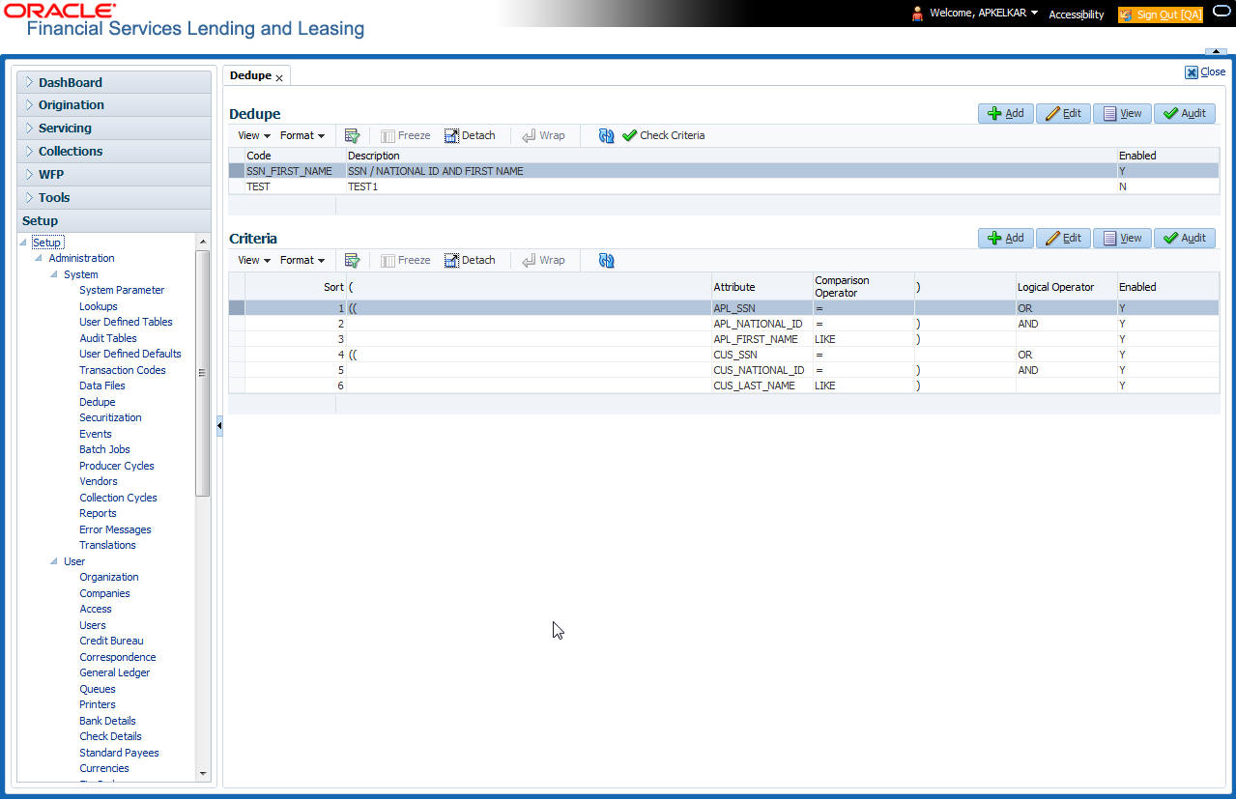This screenshot has height=800, width=1236.
Task: Open the Welcome APKELKAR user dropdown
Action: [984, 14]
